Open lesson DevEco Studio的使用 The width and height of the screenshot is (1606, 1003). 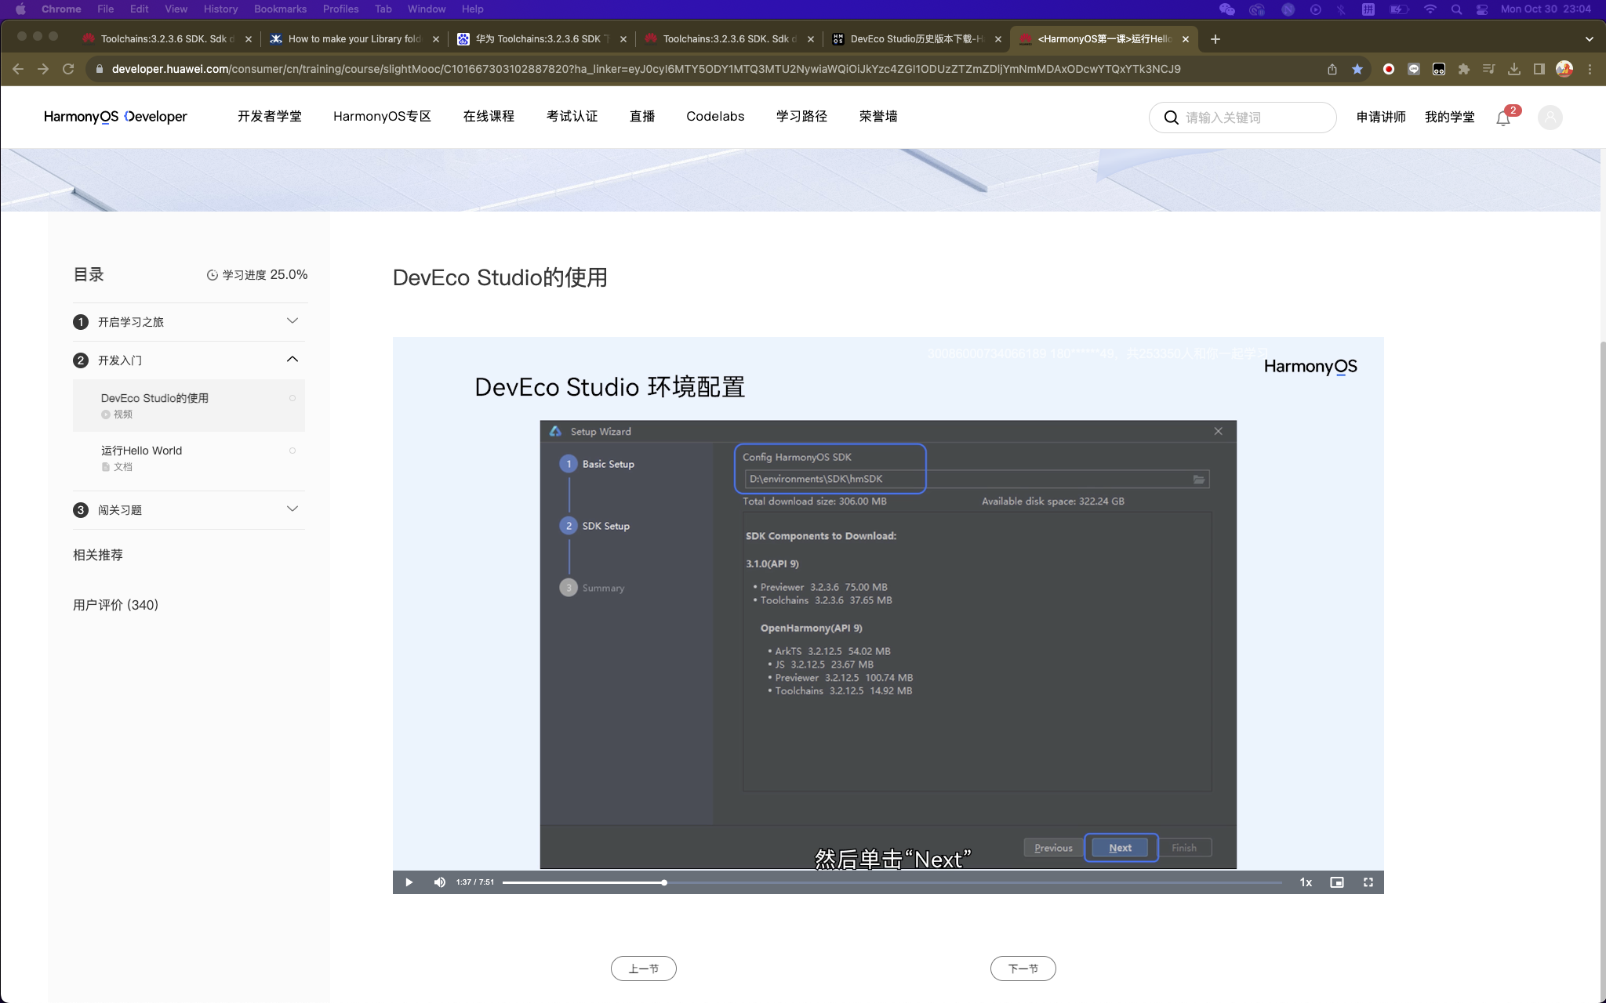(189, 405)
